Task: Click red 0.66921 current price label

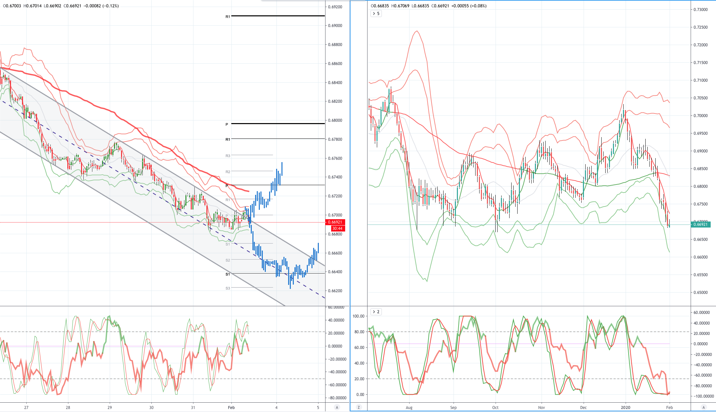Action: (335, 222)
